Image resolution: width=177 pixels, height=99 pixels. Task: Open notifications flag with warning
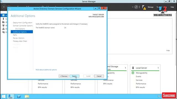point(144,7)
